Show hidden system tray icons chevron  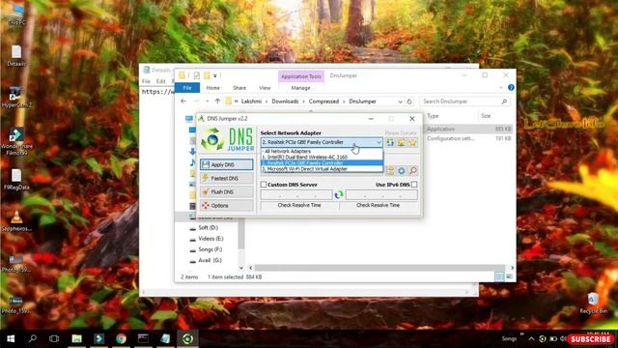click(x=531, y=339)
